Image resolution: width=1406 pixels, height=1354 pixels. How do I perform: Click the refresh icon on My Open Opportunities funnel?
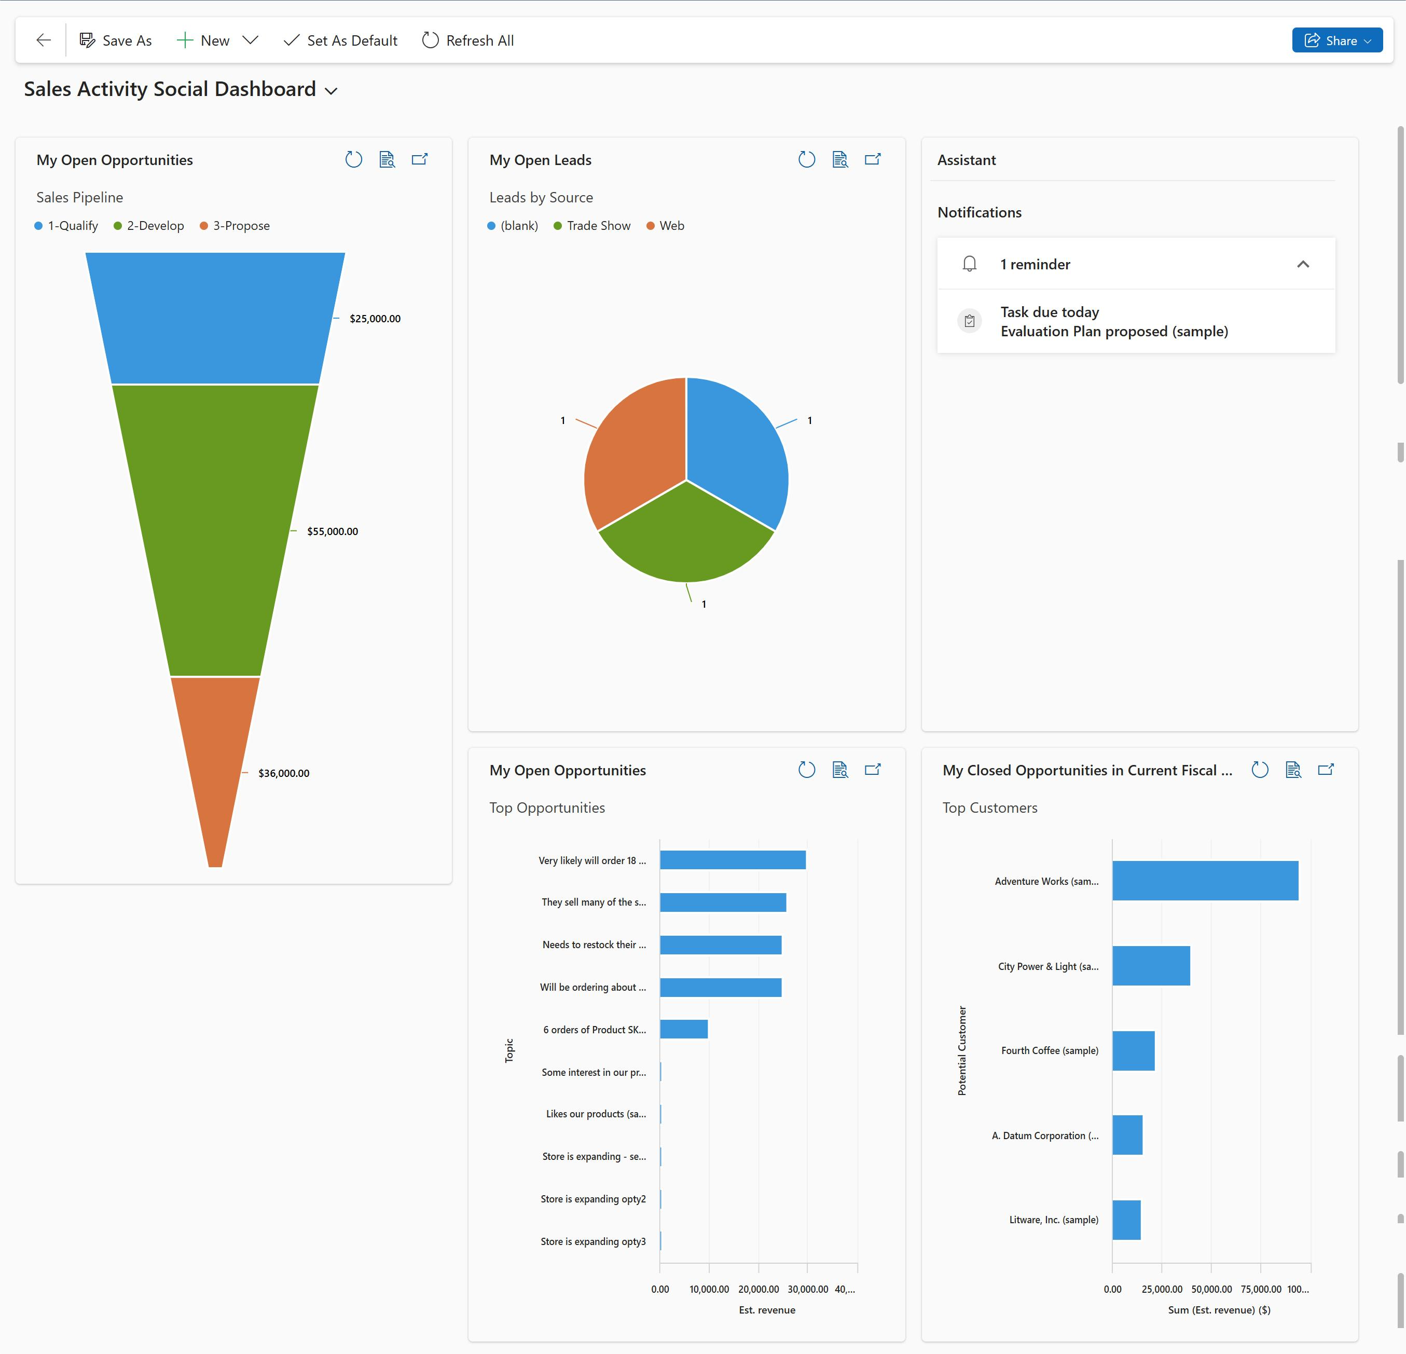[x=354, y=159]
